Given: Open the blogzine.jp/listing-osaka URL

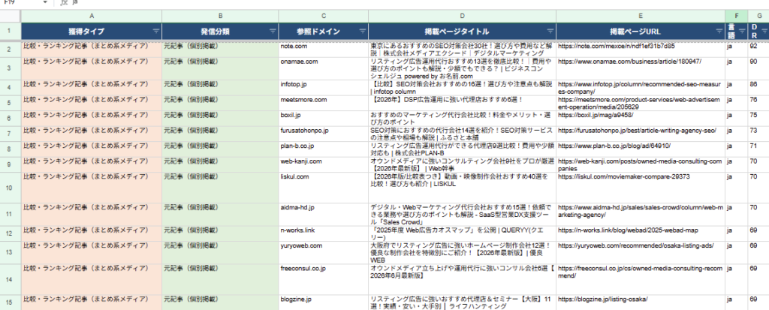Looking at the screenshot, I should click(603, 299).
